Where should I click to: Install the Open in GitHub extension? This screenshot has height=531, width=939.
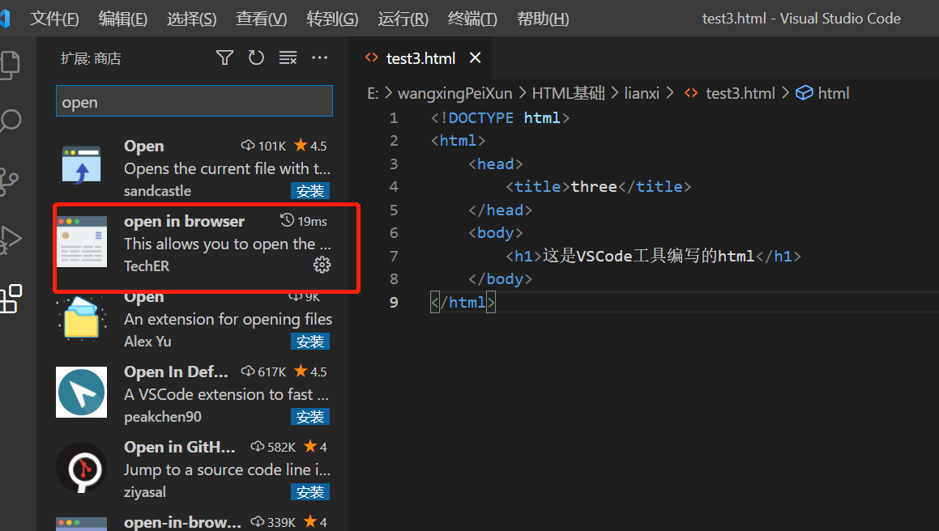[310, 492]
